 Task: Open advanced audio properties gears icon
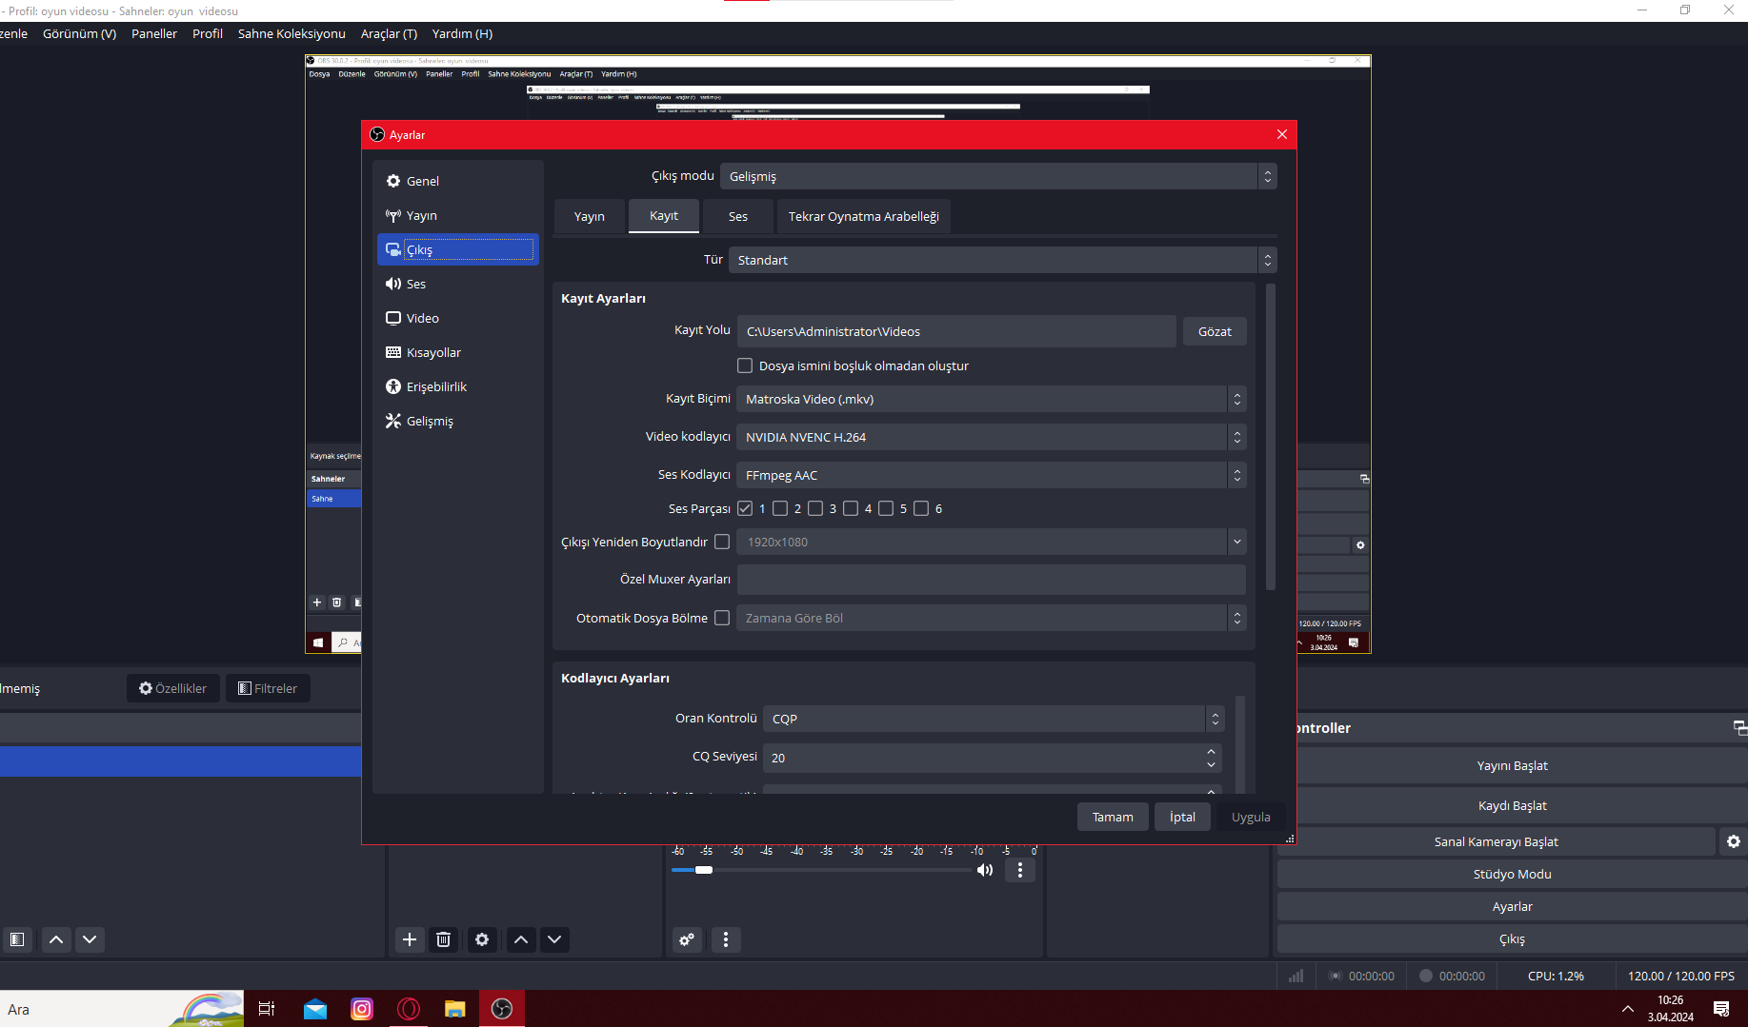(687, 939)
